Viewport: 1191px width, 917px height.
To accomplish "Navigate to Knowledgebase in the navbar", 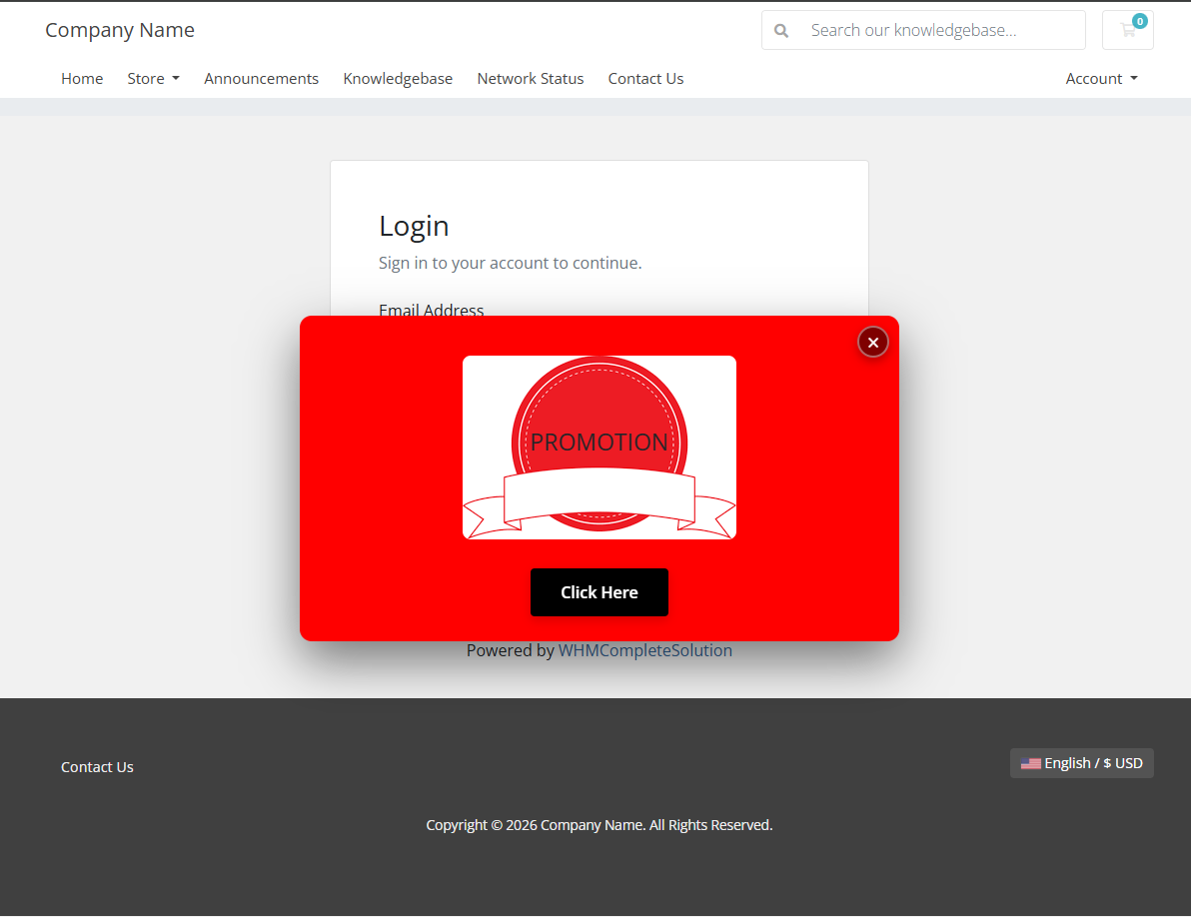I will coord(398,79).
